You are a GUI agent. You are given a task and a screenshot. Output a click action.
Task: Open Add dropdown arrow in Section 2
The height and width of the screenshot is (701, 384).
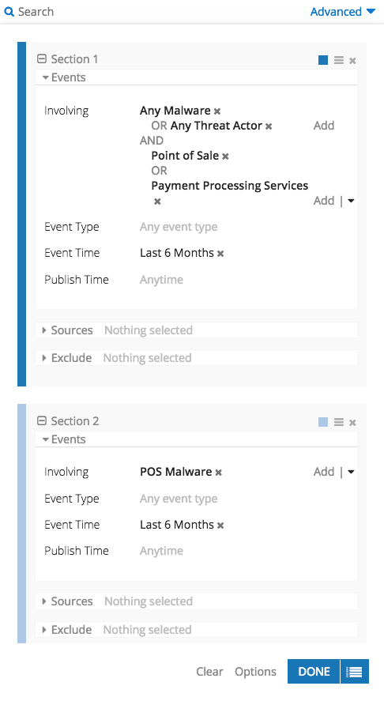(351, 472)
